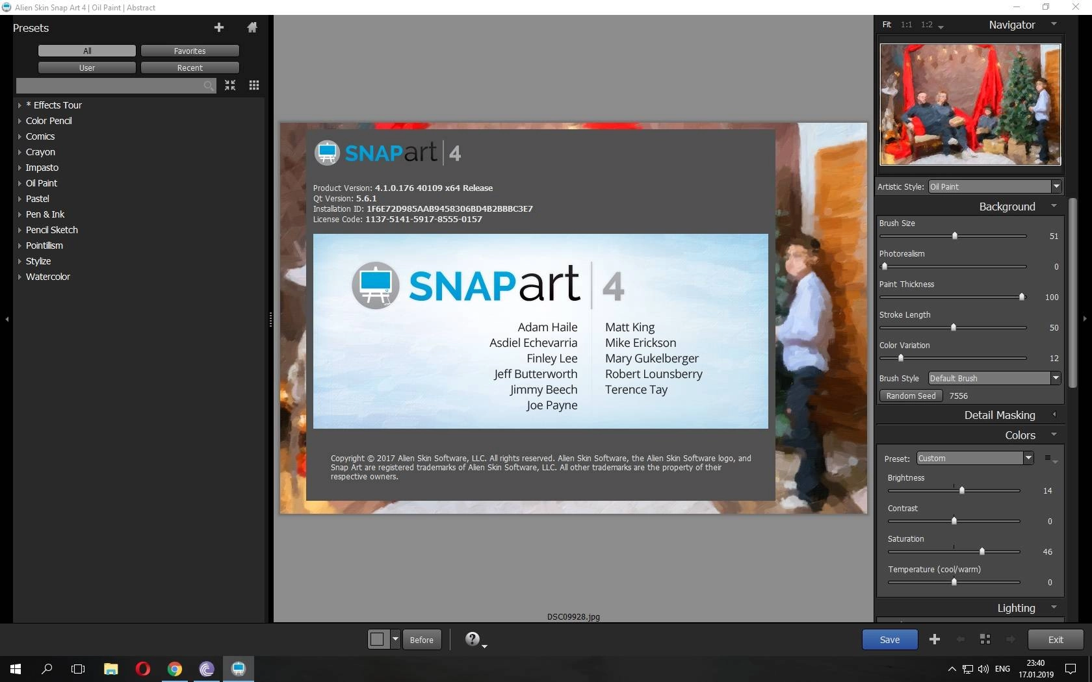This screenshot has height=682, width=1092.
Task: Click the volume tray icon
Action: click(x=983, y=668)
